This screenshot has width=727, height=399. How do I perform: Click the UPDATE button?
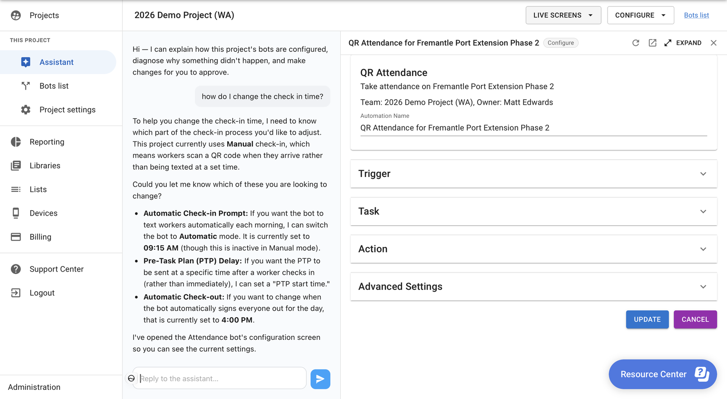pyautogui.click(x=647, y=319)
